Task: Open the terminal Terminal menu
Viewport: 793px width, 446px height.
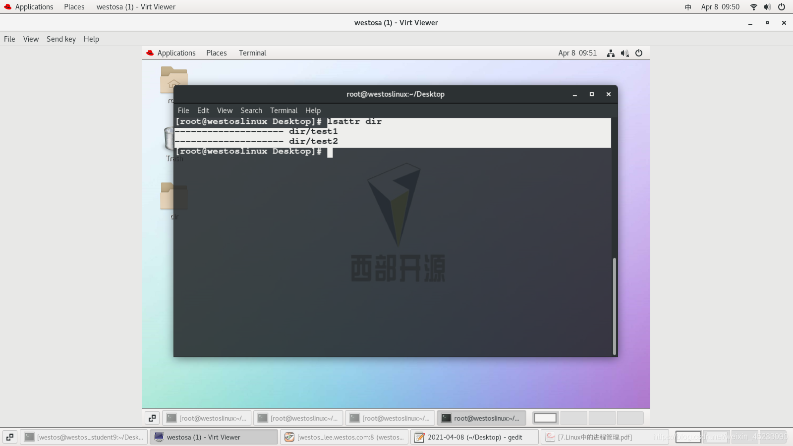Action: (x=283, y=111)
